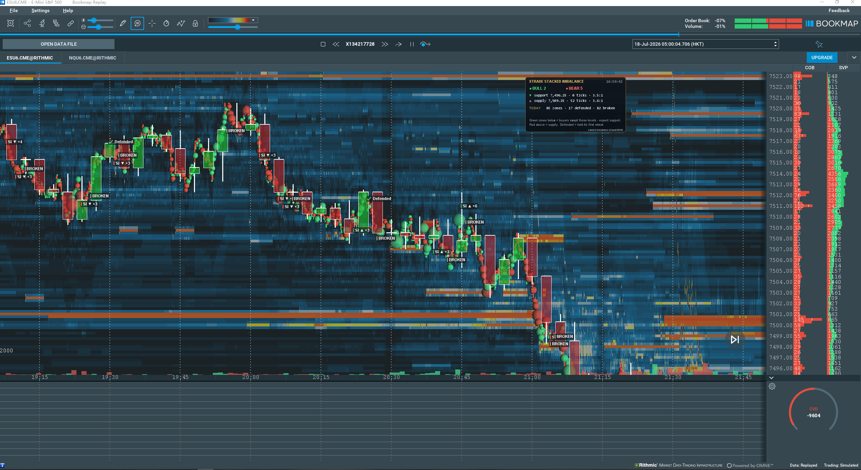Image resolution: width=861 pixels, height=470 pixels.
Task: Open the indicator panel gear settings
Action: (x=772, y=386)
